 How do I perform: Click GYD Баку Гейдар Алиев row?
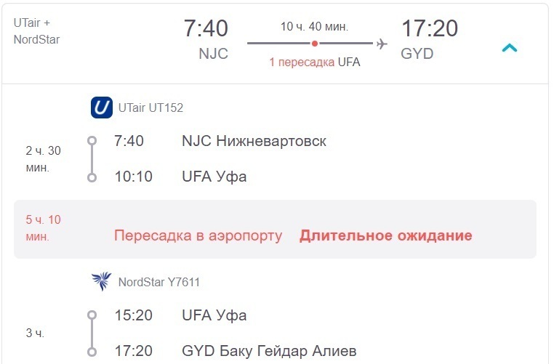[236, 351]
